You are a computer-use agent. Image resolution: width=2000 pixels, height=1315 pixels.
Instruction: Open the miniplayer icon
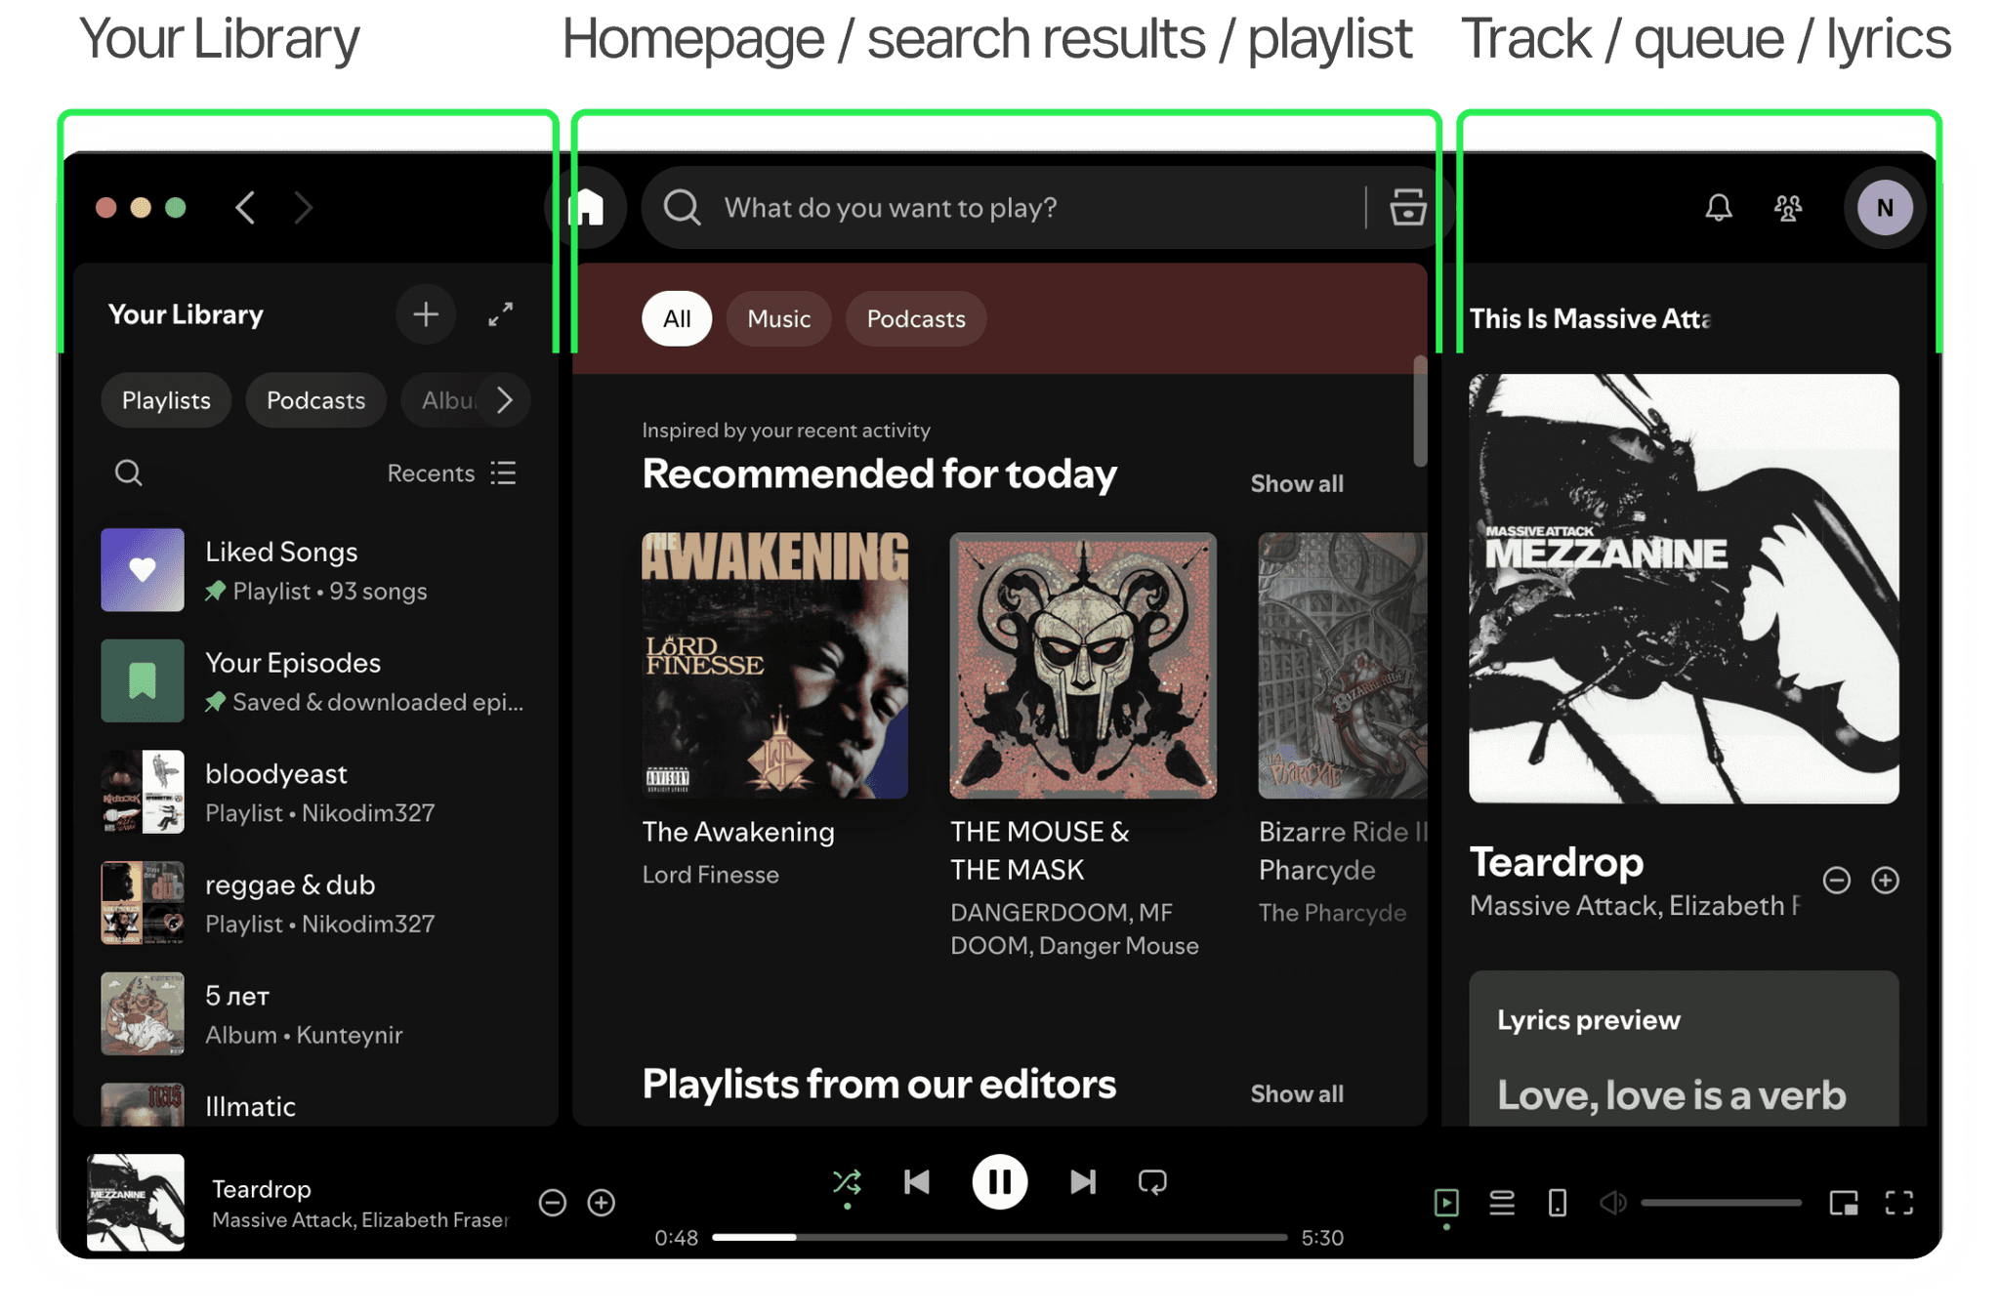coord(1843,1203)
